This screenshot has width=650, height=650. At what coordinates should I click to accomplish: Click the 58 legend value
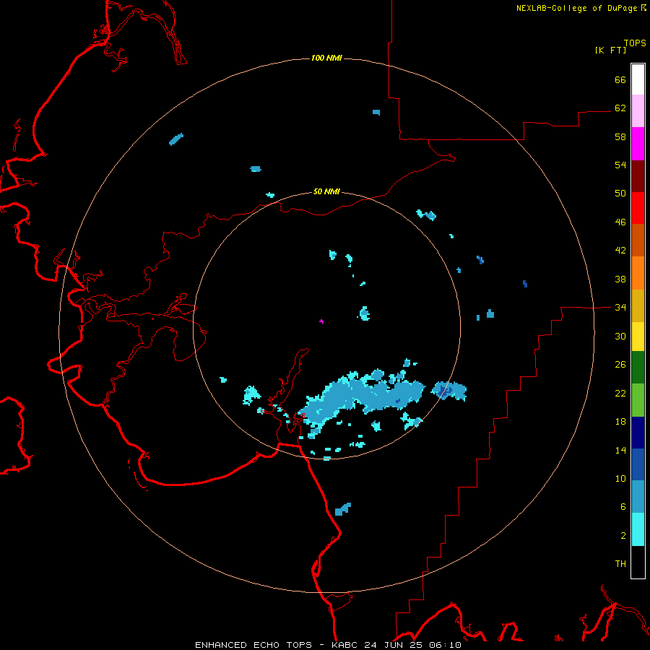tap(620, 136)
